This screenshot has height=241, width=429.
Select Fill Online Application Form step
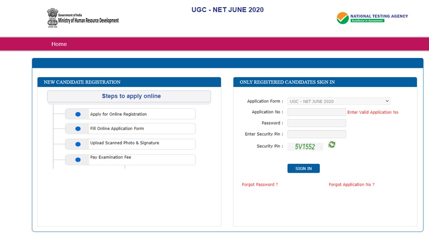(130, 129)
